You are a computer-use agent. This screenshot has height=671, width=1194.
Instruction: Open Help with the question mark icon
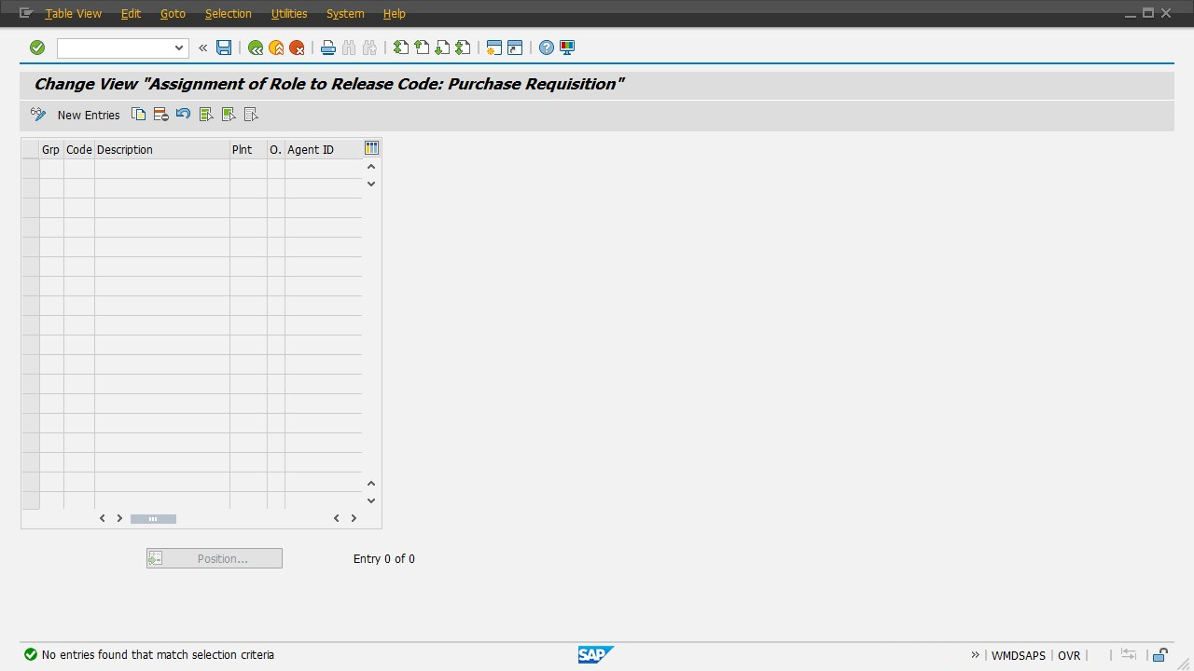point(547,48)
